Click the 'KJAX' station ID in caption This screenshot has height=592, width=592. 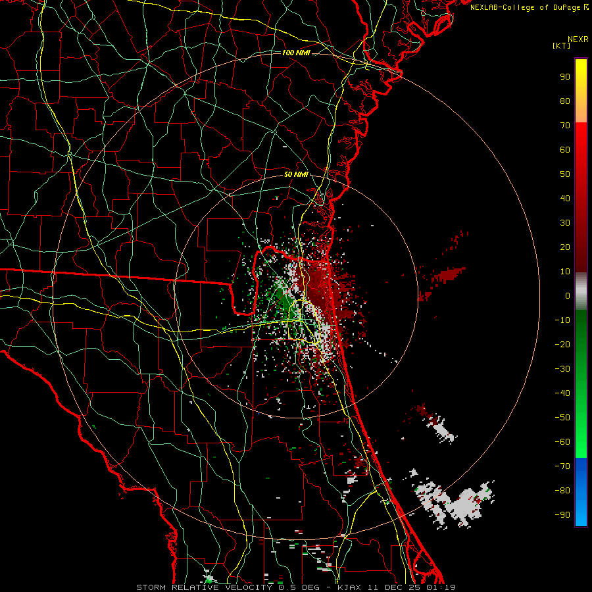tap(349, 587)
